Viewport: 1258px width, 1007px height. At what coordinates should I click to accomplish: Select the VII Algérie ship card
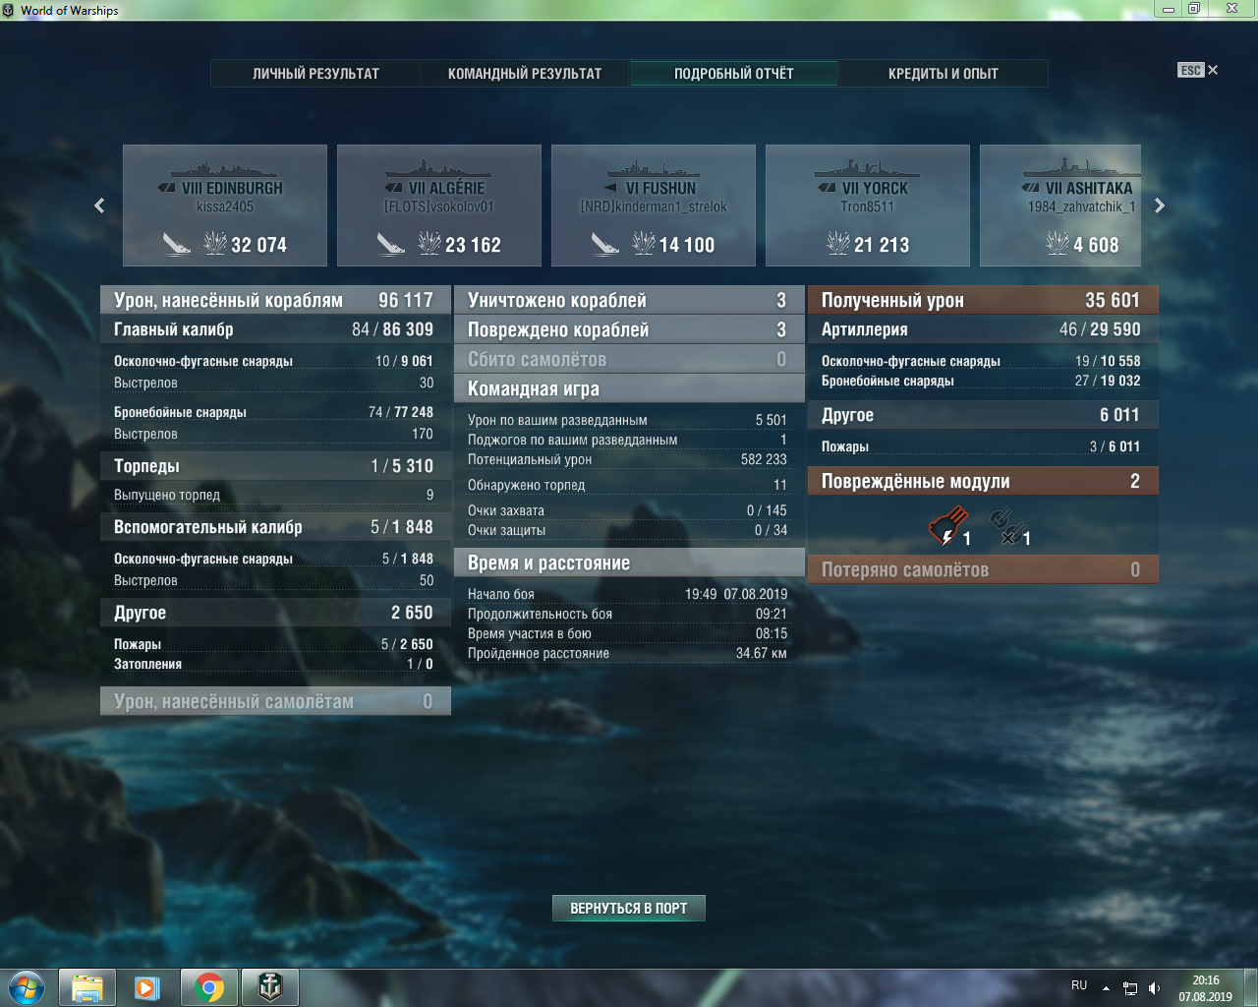pos(439,206)
